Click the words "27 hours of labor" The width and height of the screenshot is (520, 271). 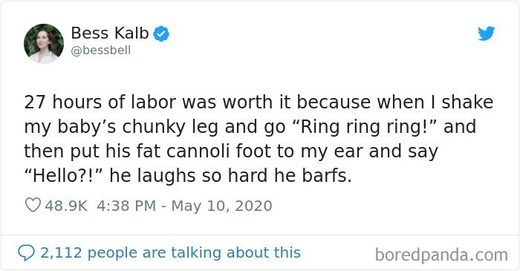tap(100, 102)
